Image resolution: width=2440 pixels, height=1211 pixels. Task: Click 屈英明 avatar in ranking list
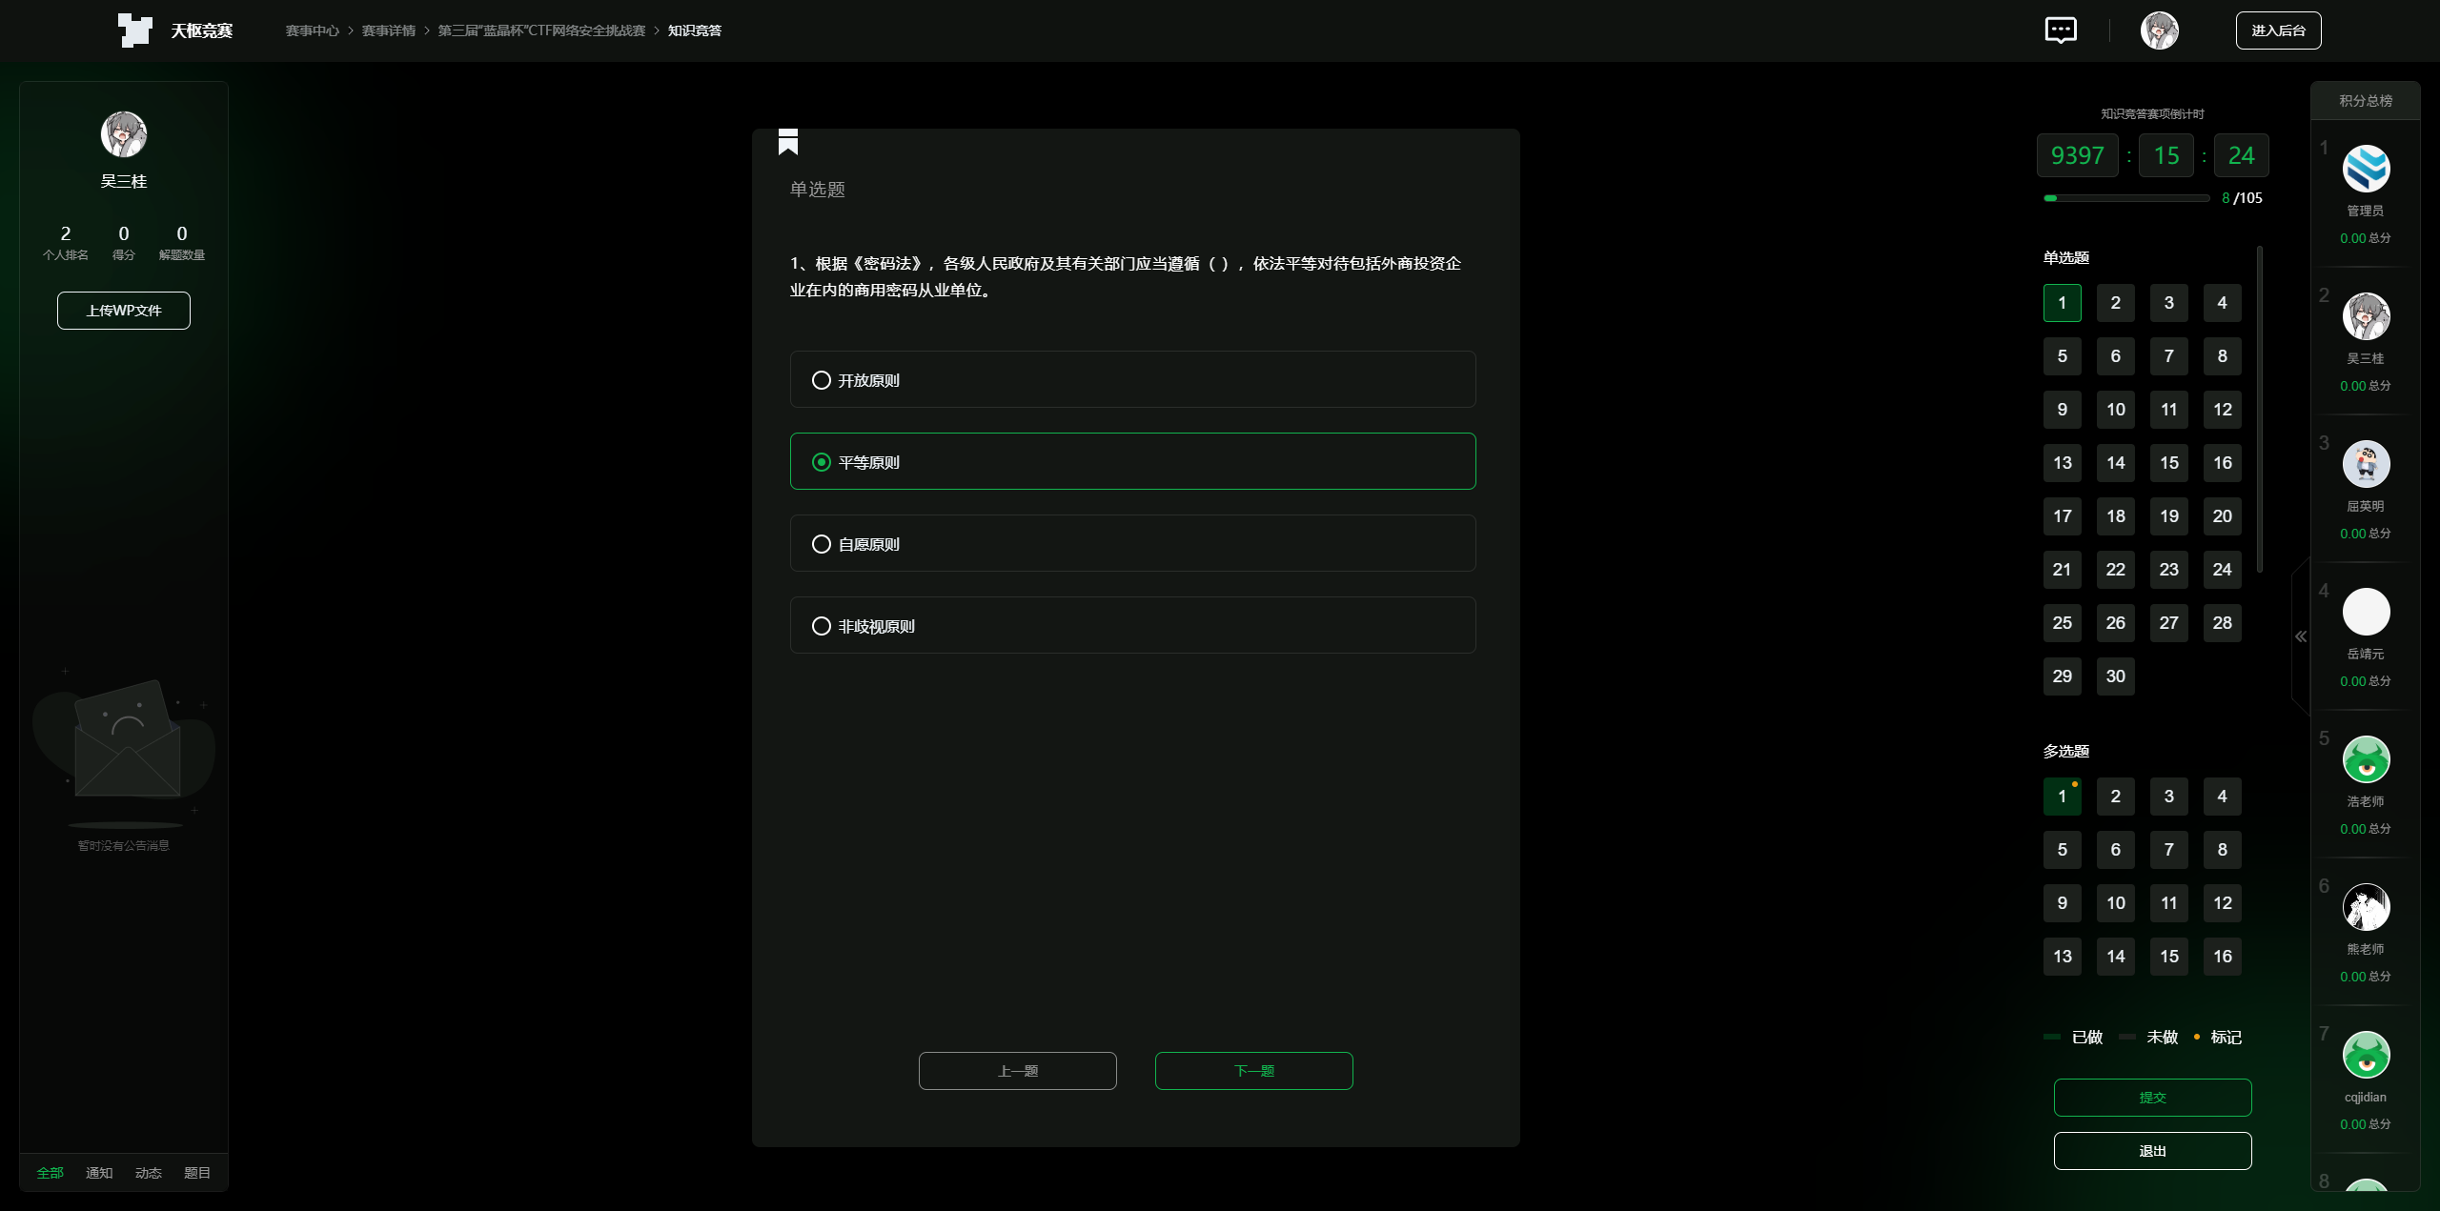[x=2366, y=464]
